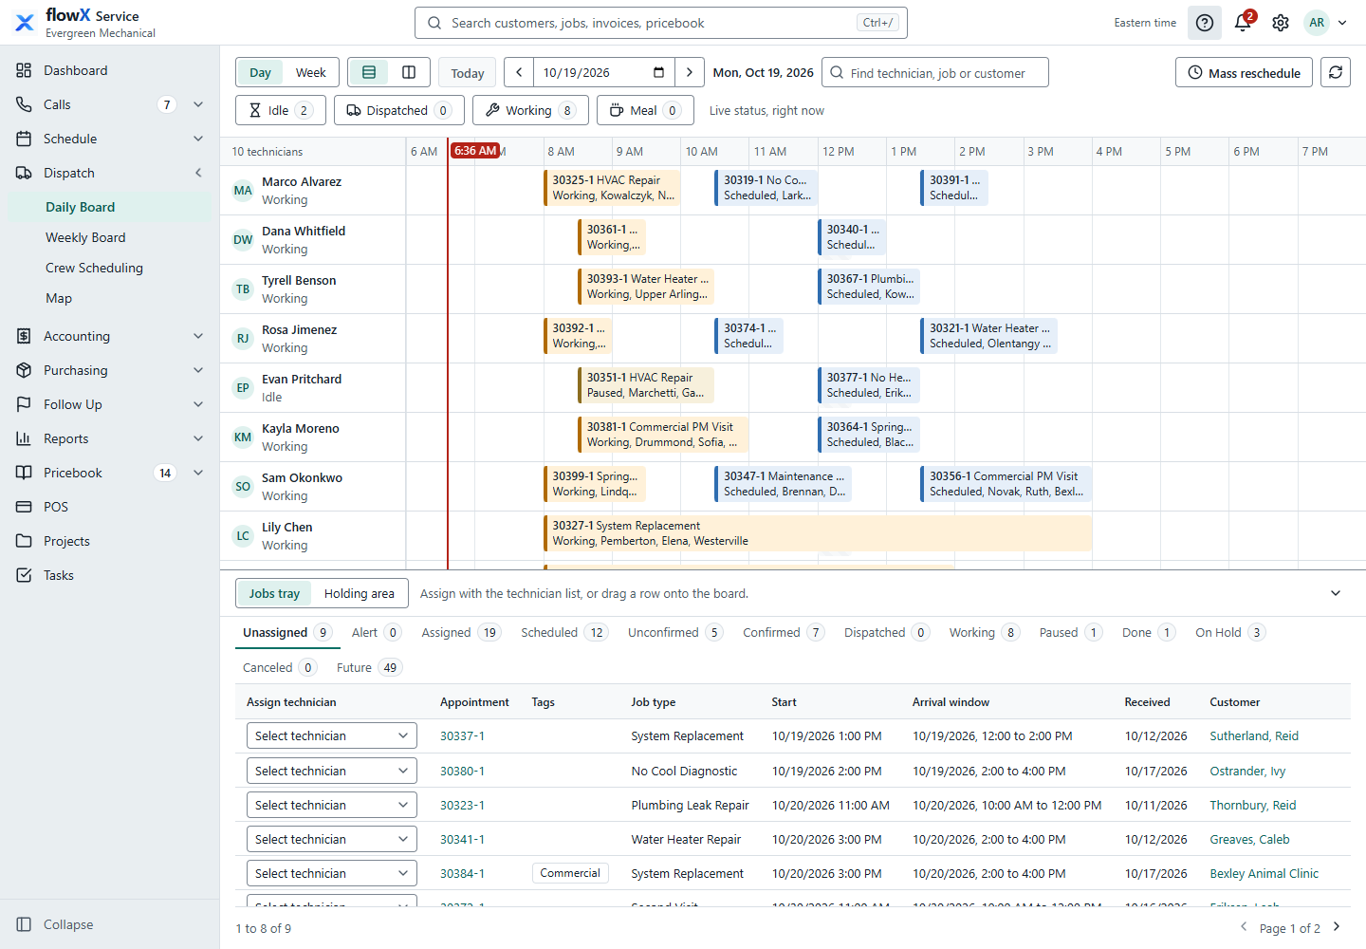Collapse the Dispatch menu chevron
This screenshot has width=1366, height=949.
198,173
